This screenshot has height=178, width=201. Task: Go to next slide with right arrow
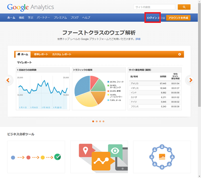click(x=190, y=80)
